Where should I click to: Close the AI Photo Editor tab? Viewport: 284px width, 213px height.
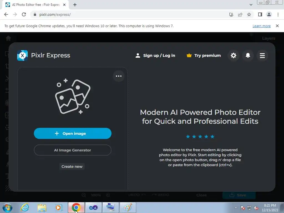(x=64, y=5)
